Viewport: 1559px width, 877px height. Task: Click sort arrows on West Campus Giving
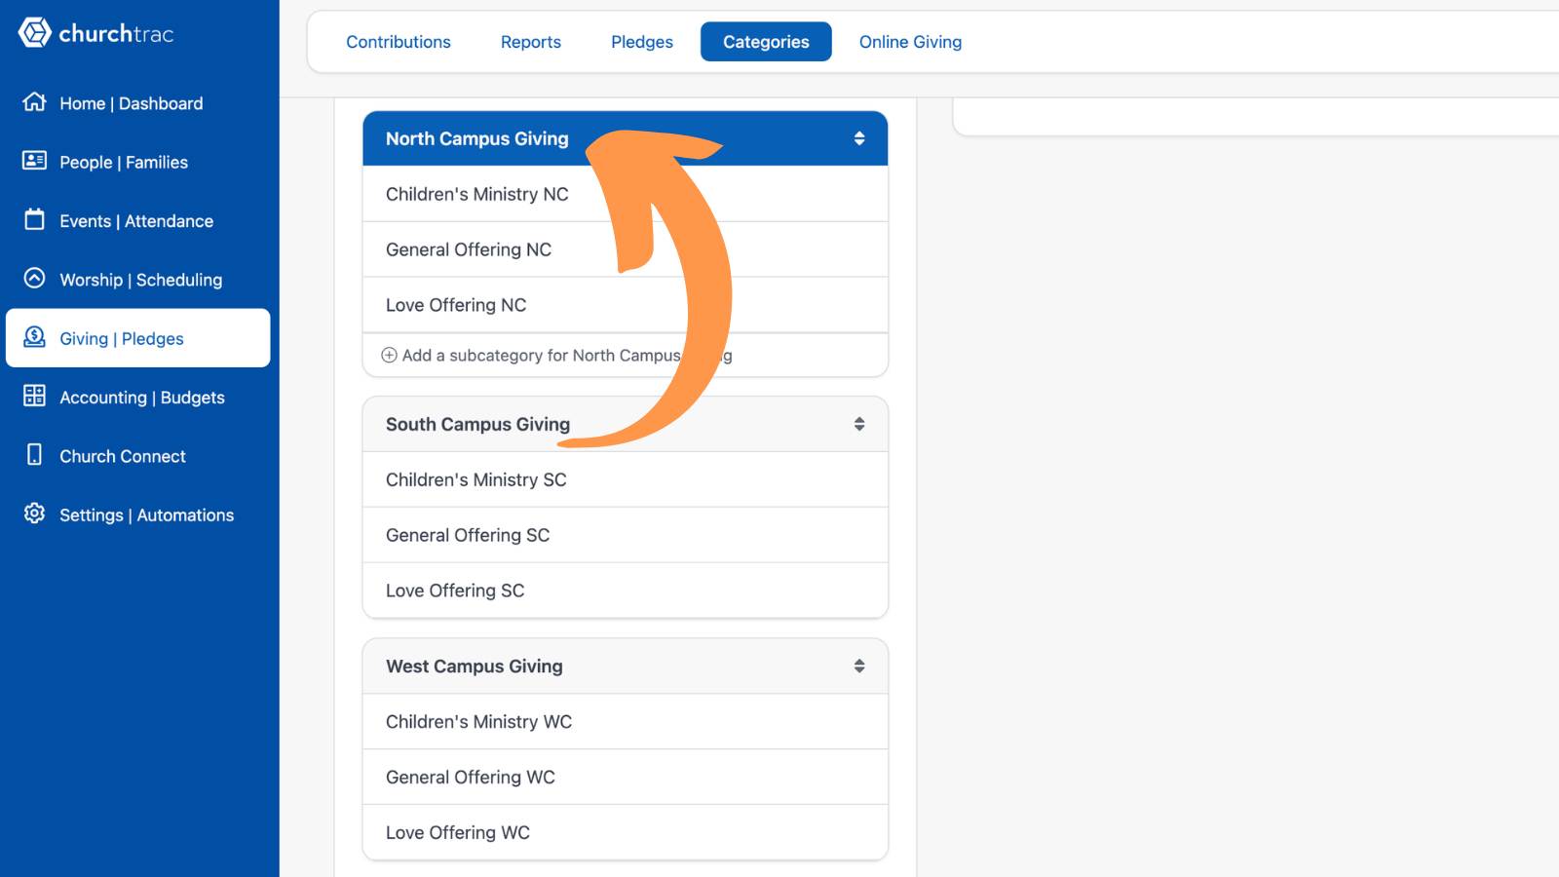tap(859, 666)
